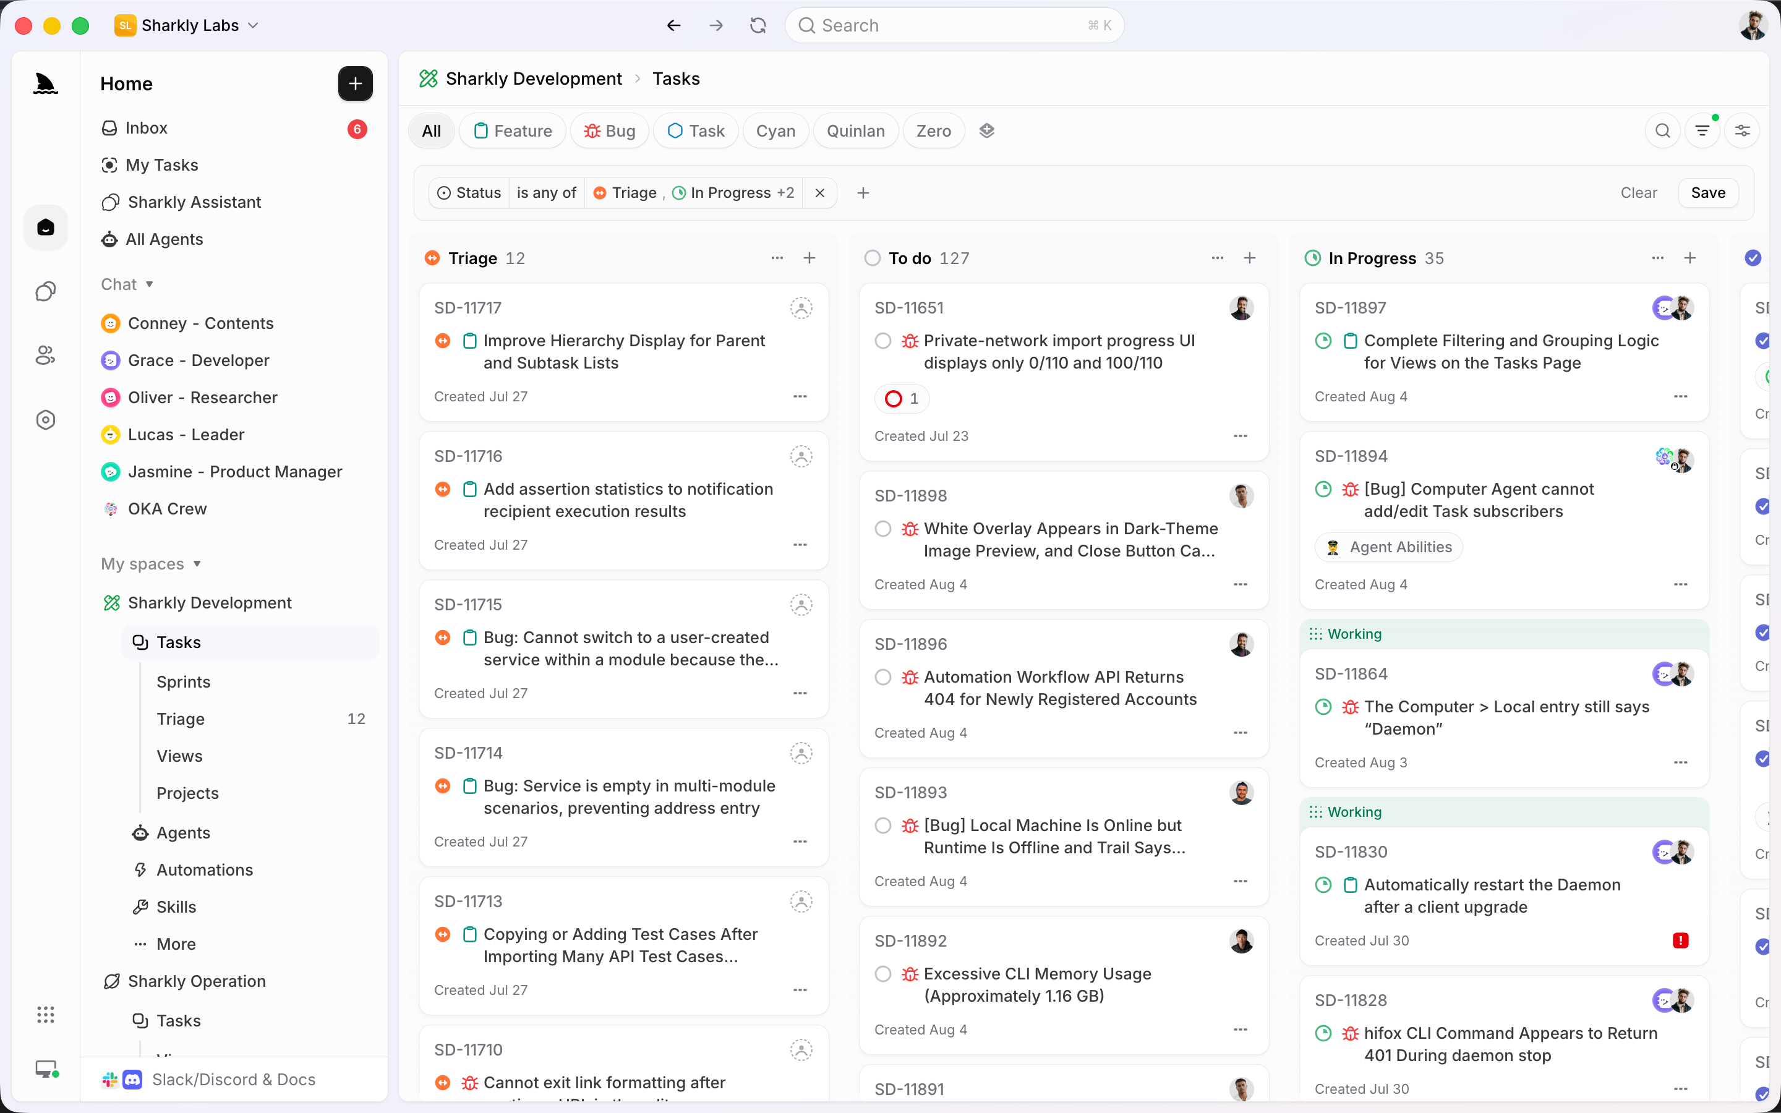Change the in-progress status icon of SD-11897

tap(1323, 341)
